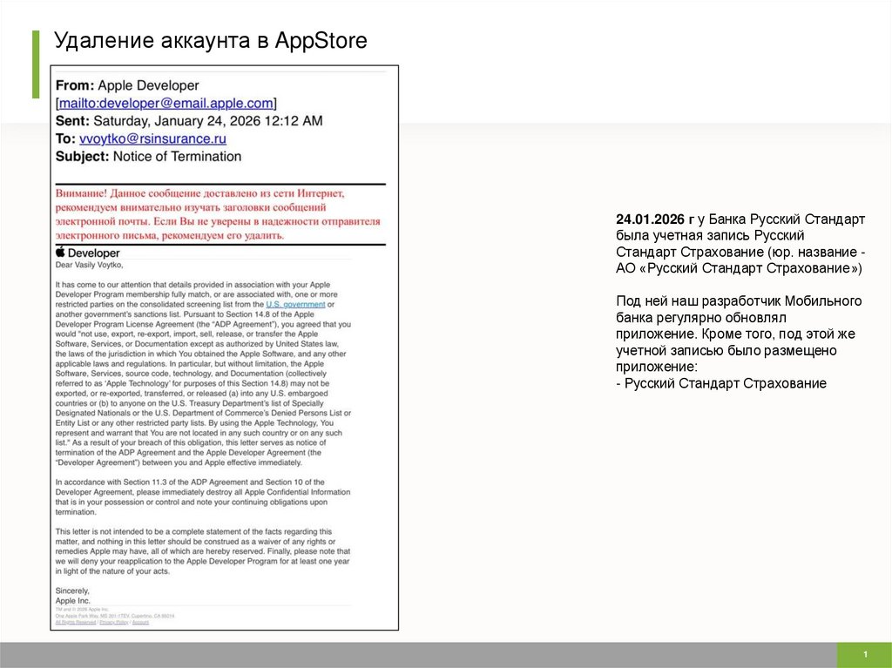The width and height of the screenshot is (892, 668).
Task: Click the "One Apple Park Way" address line
Action: click(115, 616)
